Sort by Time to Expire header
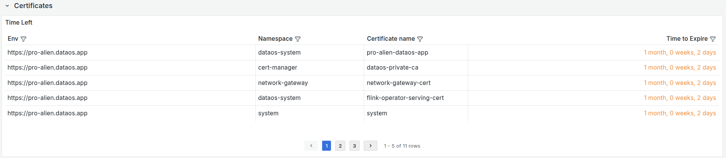The width and height of the screenshot is (726, 158). pos(687,39)
